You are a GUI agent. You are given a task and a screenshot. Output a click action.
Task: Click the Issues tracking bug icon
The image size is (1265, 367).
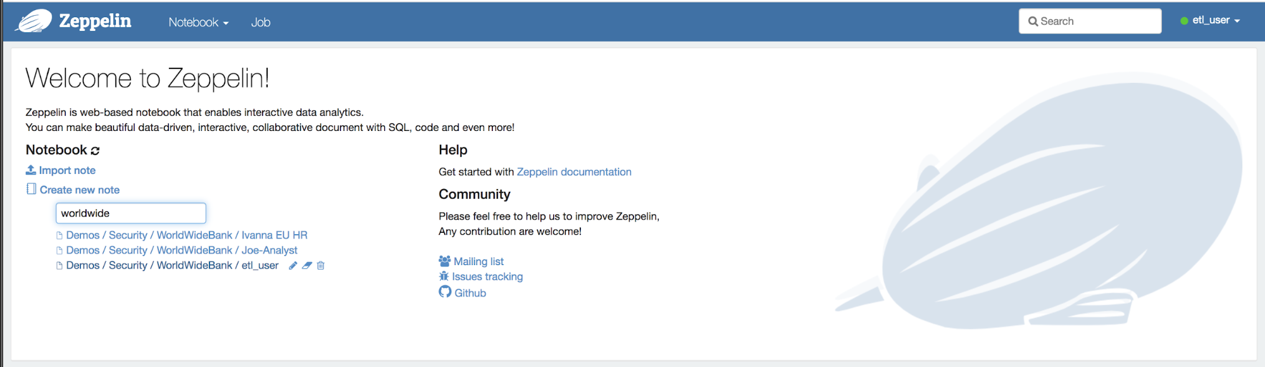point(444,276)
